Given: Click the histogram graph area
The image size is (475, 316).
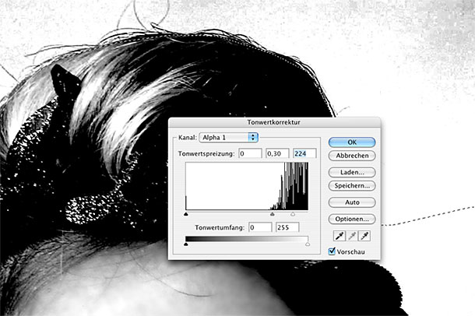Looking at the screenshot, I should (247, 186).
